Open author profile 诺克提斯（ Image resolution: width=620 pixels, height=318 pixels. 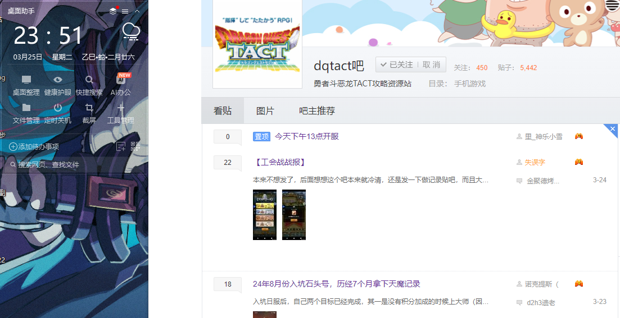pos(542,284)
